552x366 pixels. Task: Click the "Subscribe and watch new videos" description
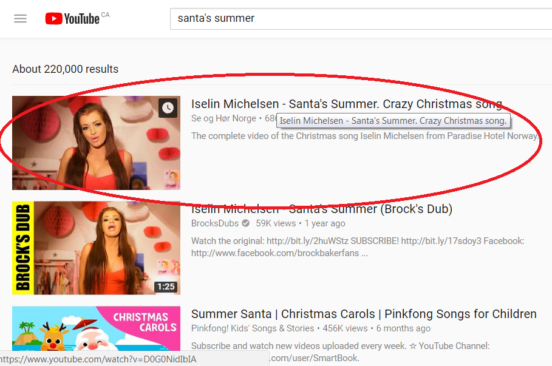pos(341,351)
